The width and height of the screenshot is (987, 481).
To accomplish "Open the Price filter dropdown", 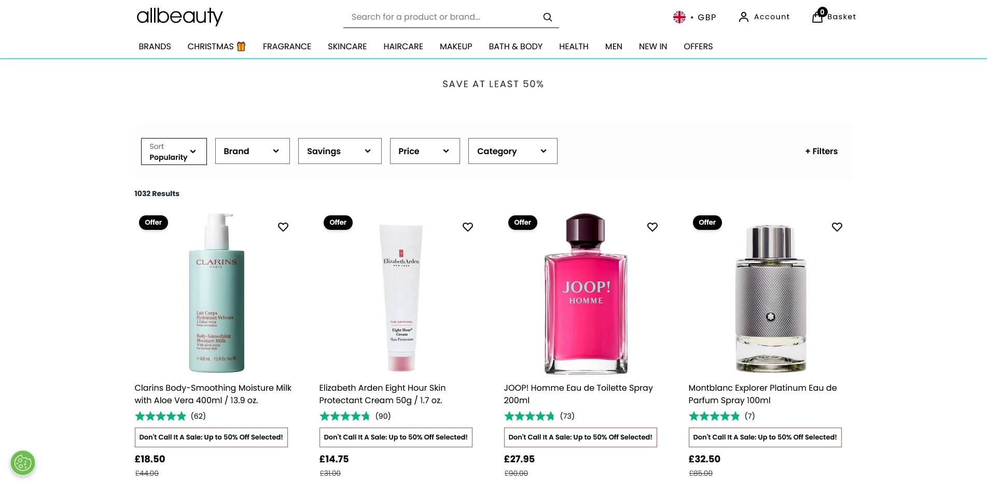I will pos(425,151).
